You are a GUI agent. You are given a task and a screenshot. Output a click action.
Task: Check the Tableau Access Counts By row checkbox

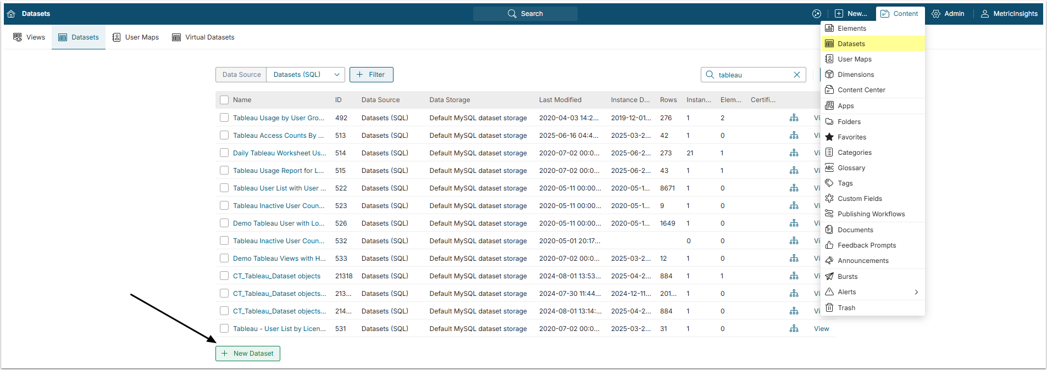tap(224, 135)
